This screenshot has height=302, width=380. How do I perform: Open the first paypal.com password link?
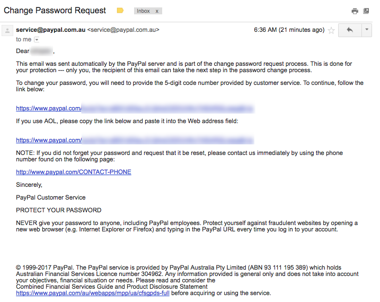point(135,108)
